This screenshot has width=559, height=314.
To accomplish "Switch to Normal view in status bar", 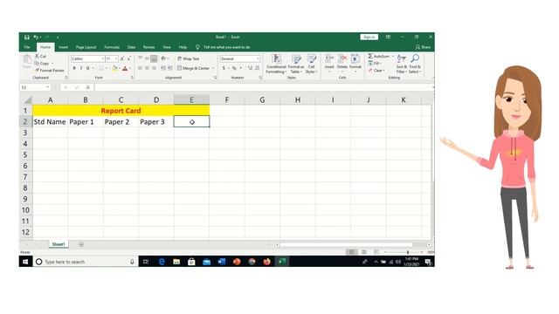I will pyautogui.click(x=351, y=252).
